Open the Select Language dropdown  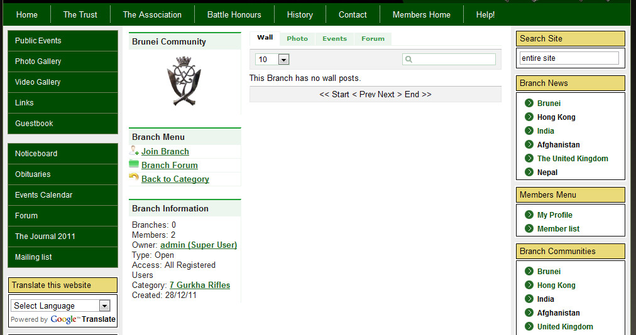tap(60, 306)
